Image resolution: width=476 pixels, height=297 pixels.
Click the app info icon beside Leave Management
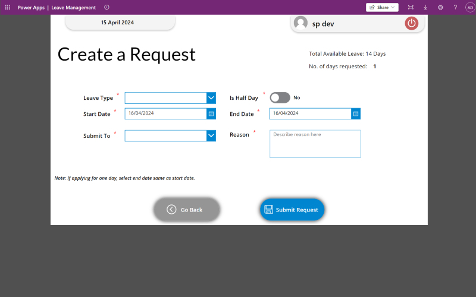point(107,7)
